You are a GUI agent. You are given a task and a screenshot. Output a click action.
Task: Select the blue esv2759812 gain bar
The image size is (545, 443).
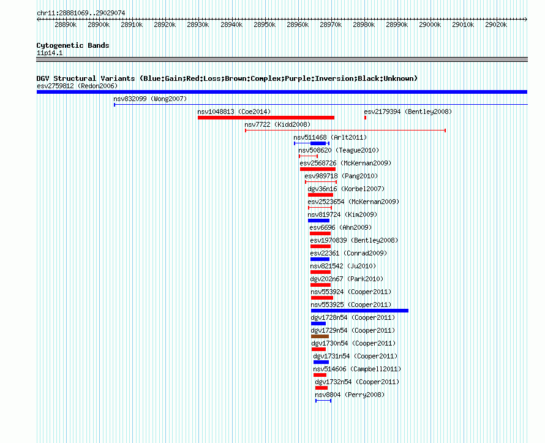pyautogui.click(x=282, y=92)
